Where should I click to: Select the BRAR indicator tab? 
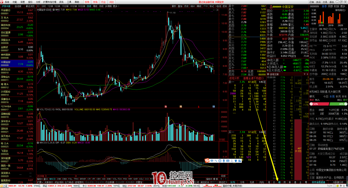pos(83,179)
